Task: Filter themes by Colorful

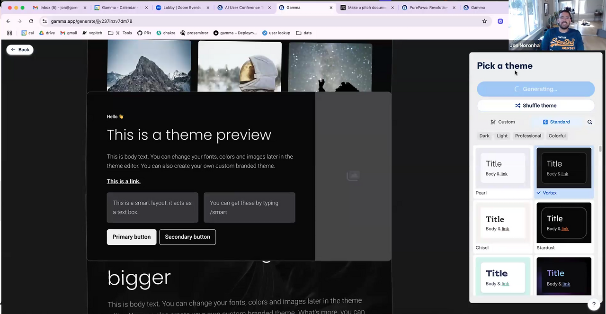Action: click(557, 136)
